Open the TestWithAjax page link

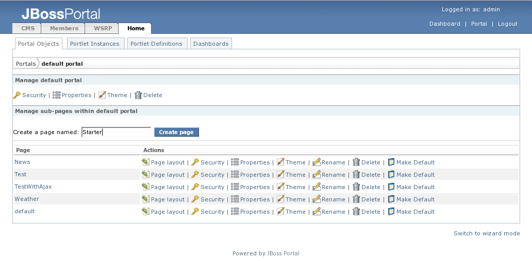coord(33,187)
